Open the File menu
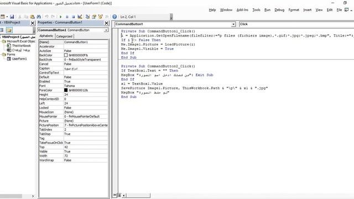 point(339,10)
